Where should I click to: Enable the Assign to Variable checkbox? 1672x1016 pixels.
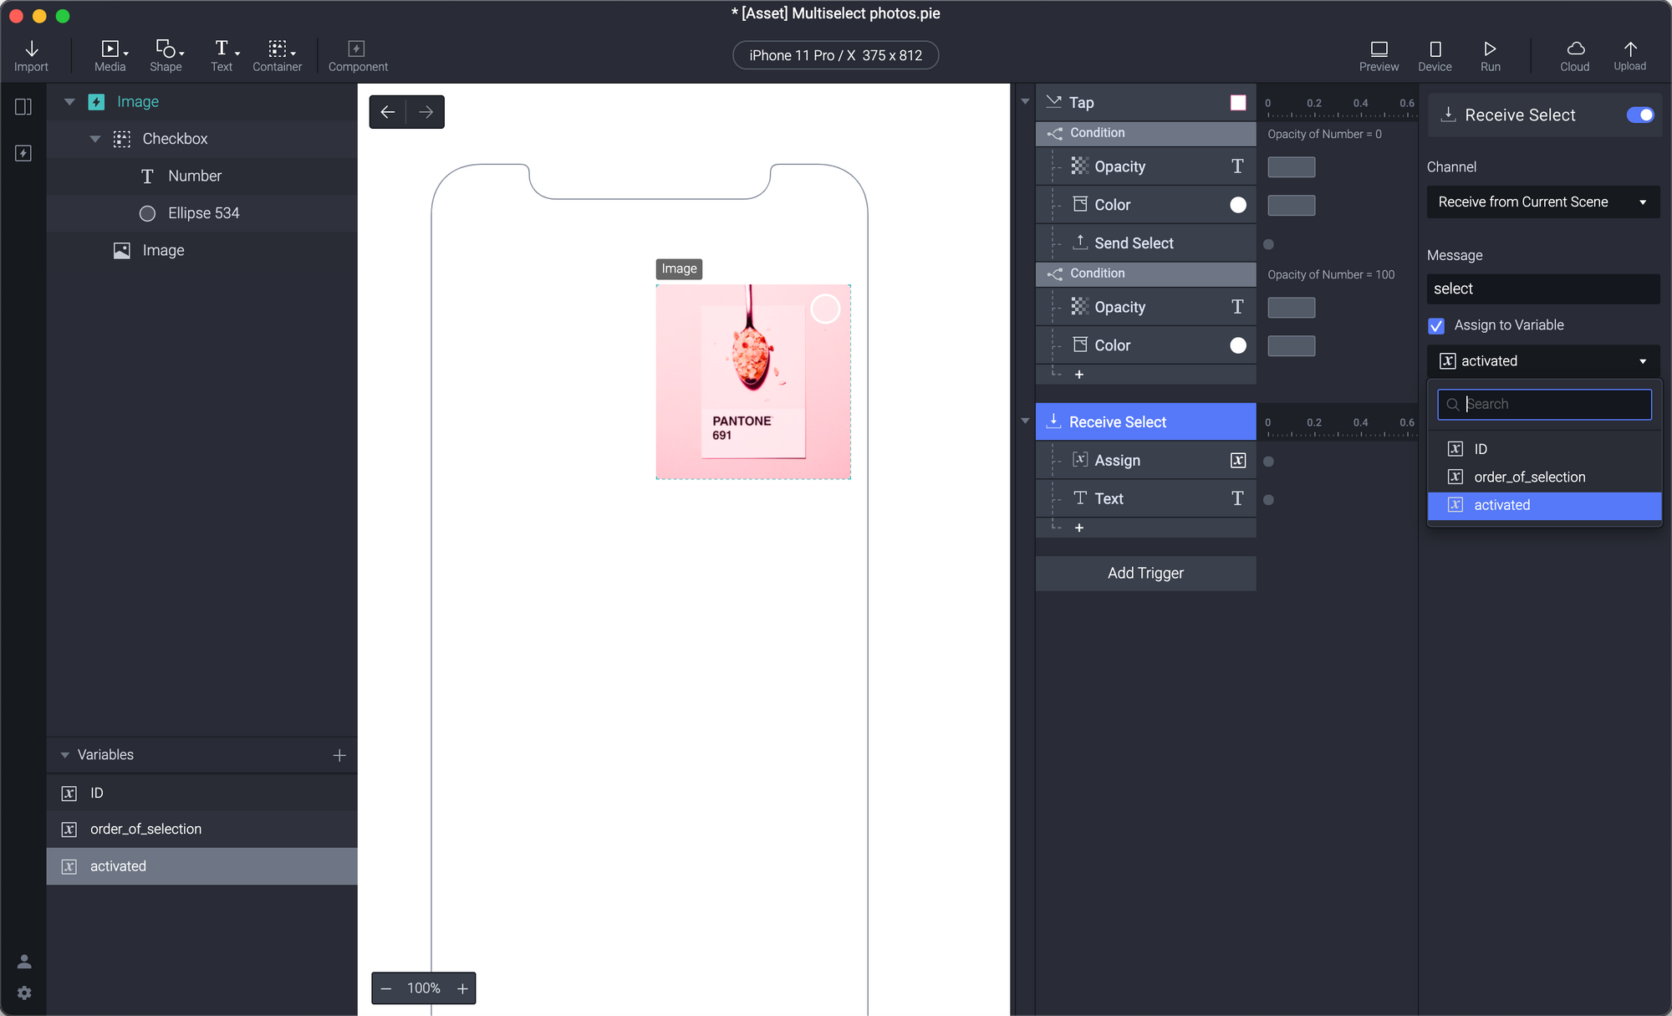point(1437,325)
